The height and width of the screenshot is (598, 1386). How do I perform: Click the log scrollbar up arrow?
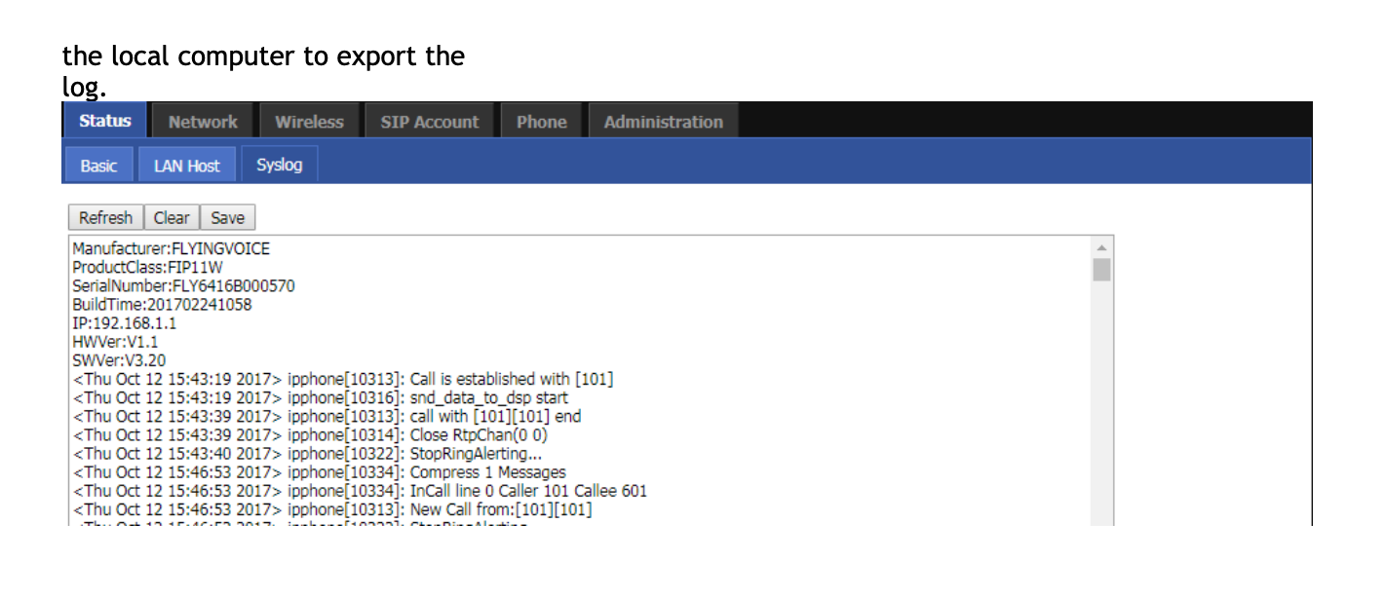pos(1102,246)
